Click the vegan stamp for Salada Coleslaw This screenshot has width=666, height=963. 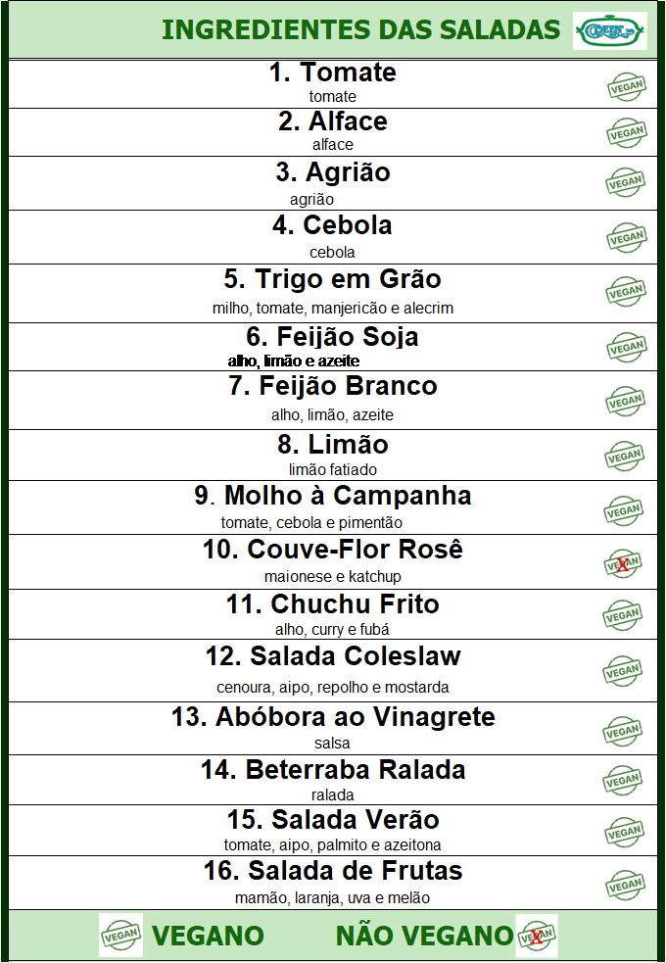623,671
